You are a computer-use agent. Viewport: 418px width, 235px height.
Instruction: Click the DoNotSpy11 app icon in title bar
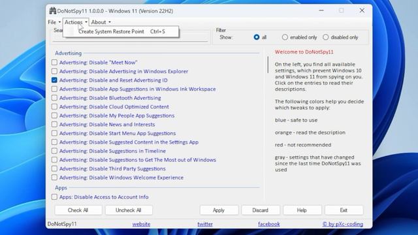pos(52,11)
